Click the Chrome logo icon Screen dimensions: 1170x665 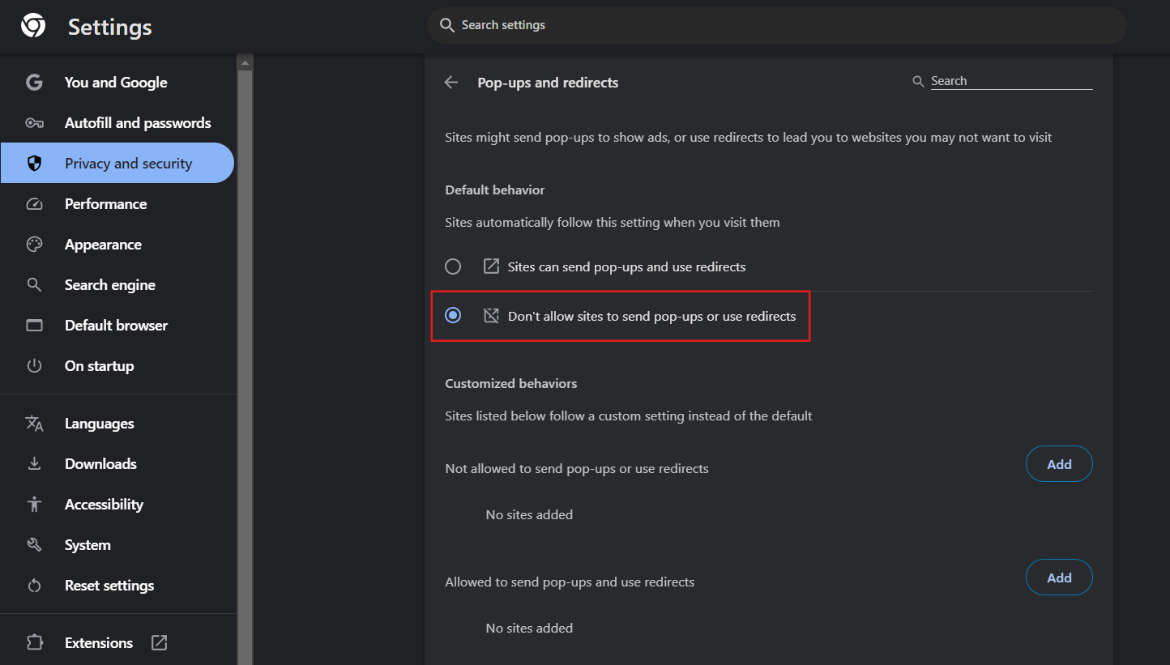33,26
